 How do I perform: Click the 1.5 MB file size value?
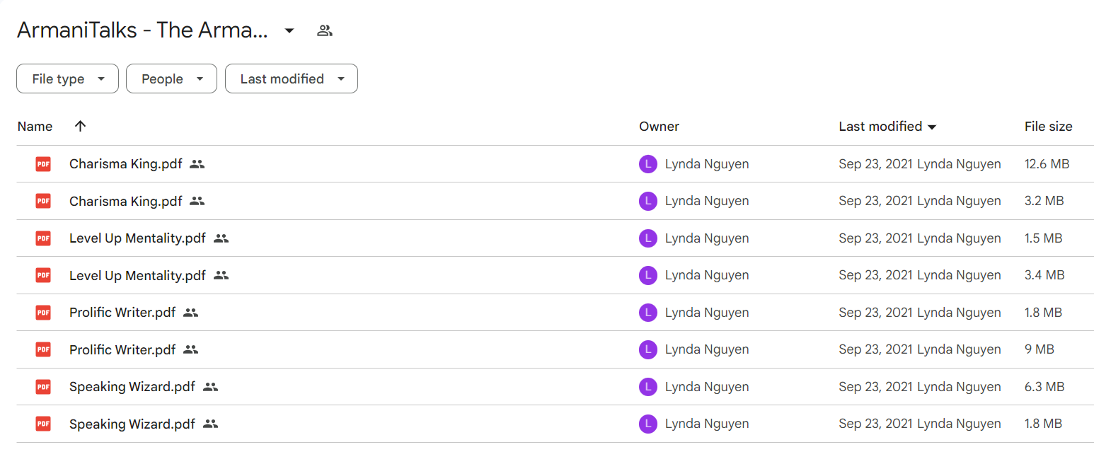pos(1043,238)
